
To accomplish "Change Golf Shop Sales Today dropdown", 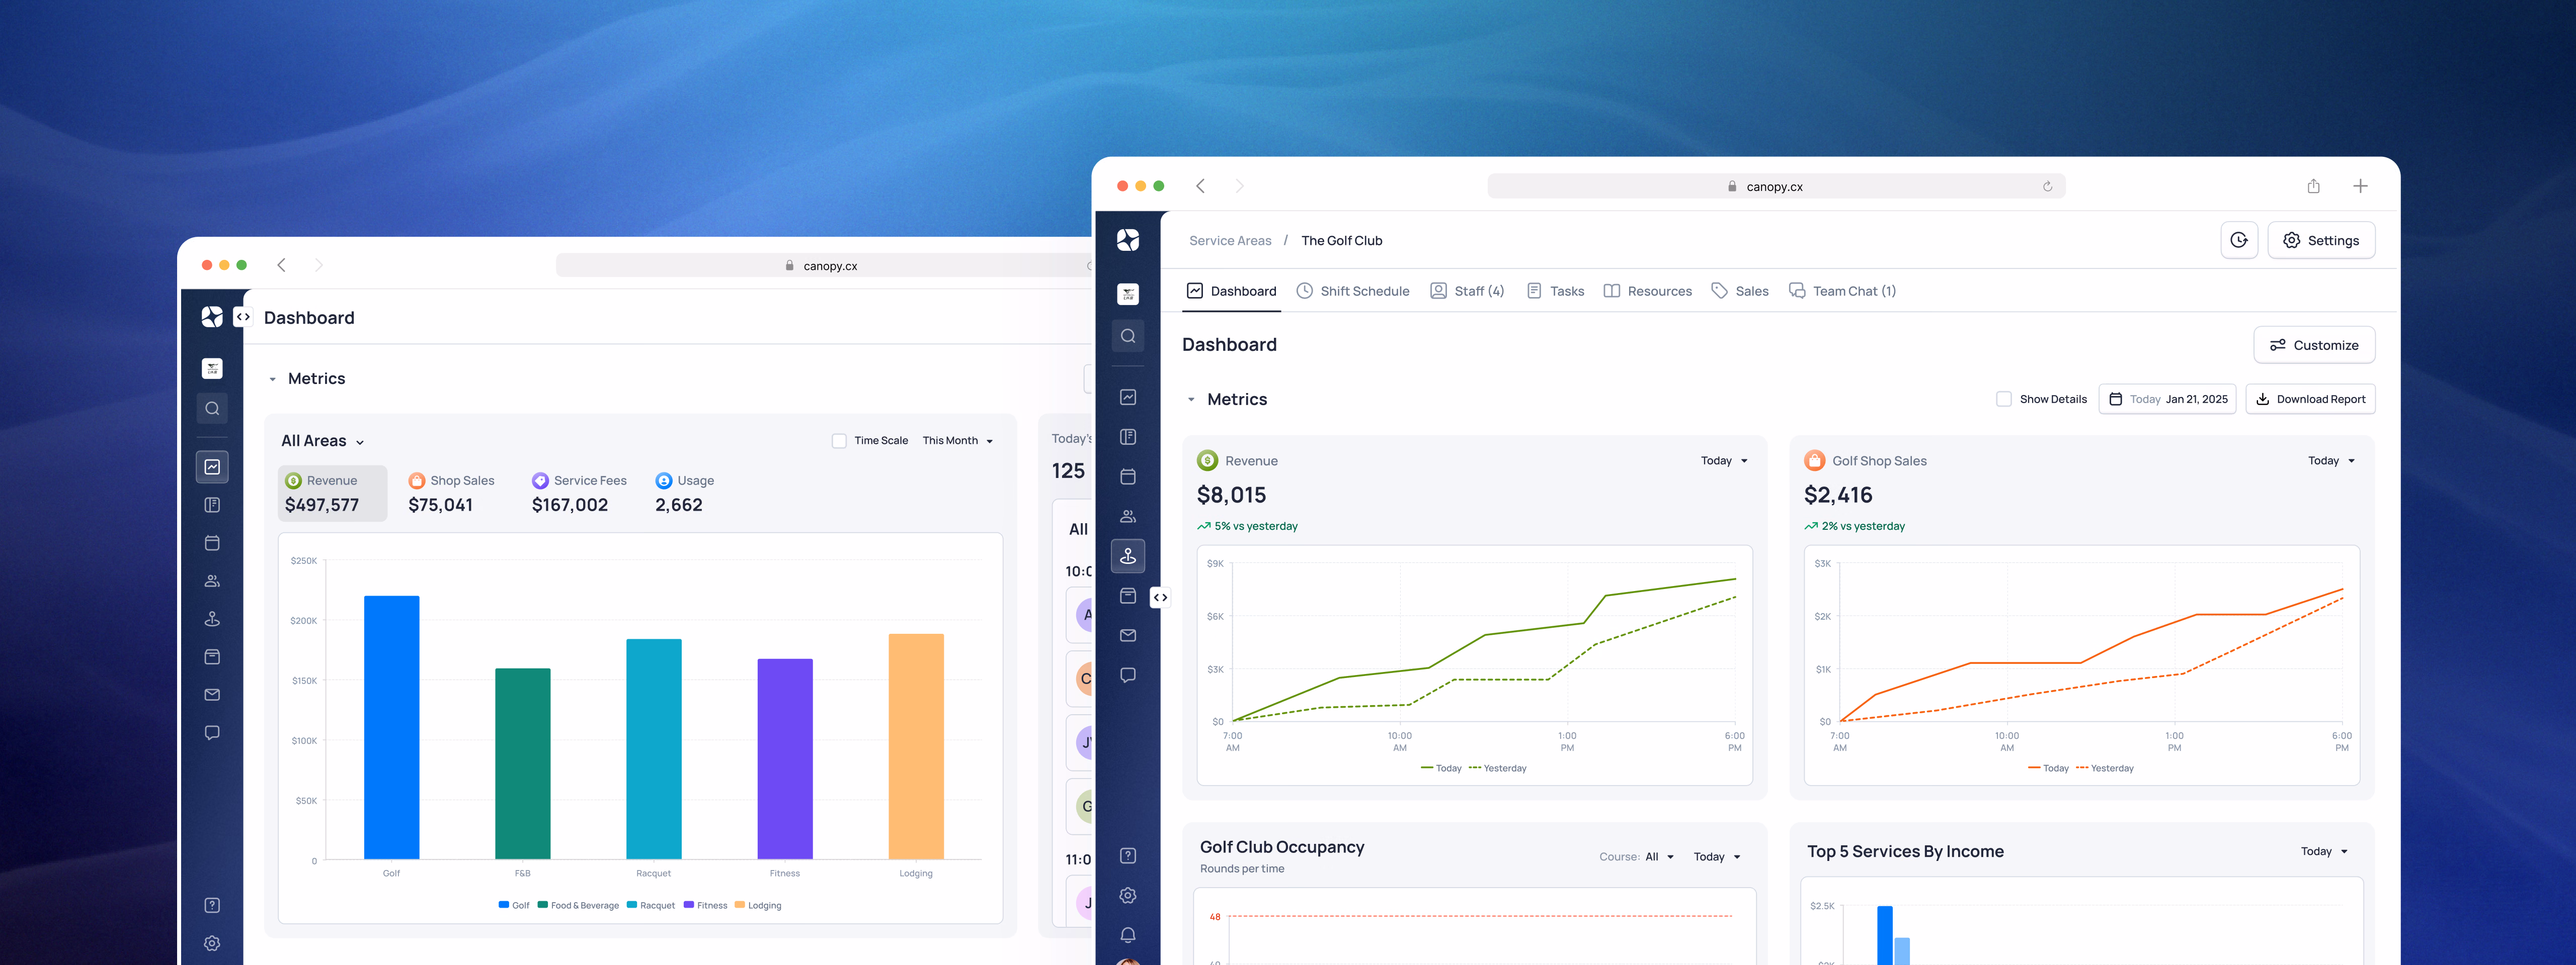I will click(x=2331, y=460).
